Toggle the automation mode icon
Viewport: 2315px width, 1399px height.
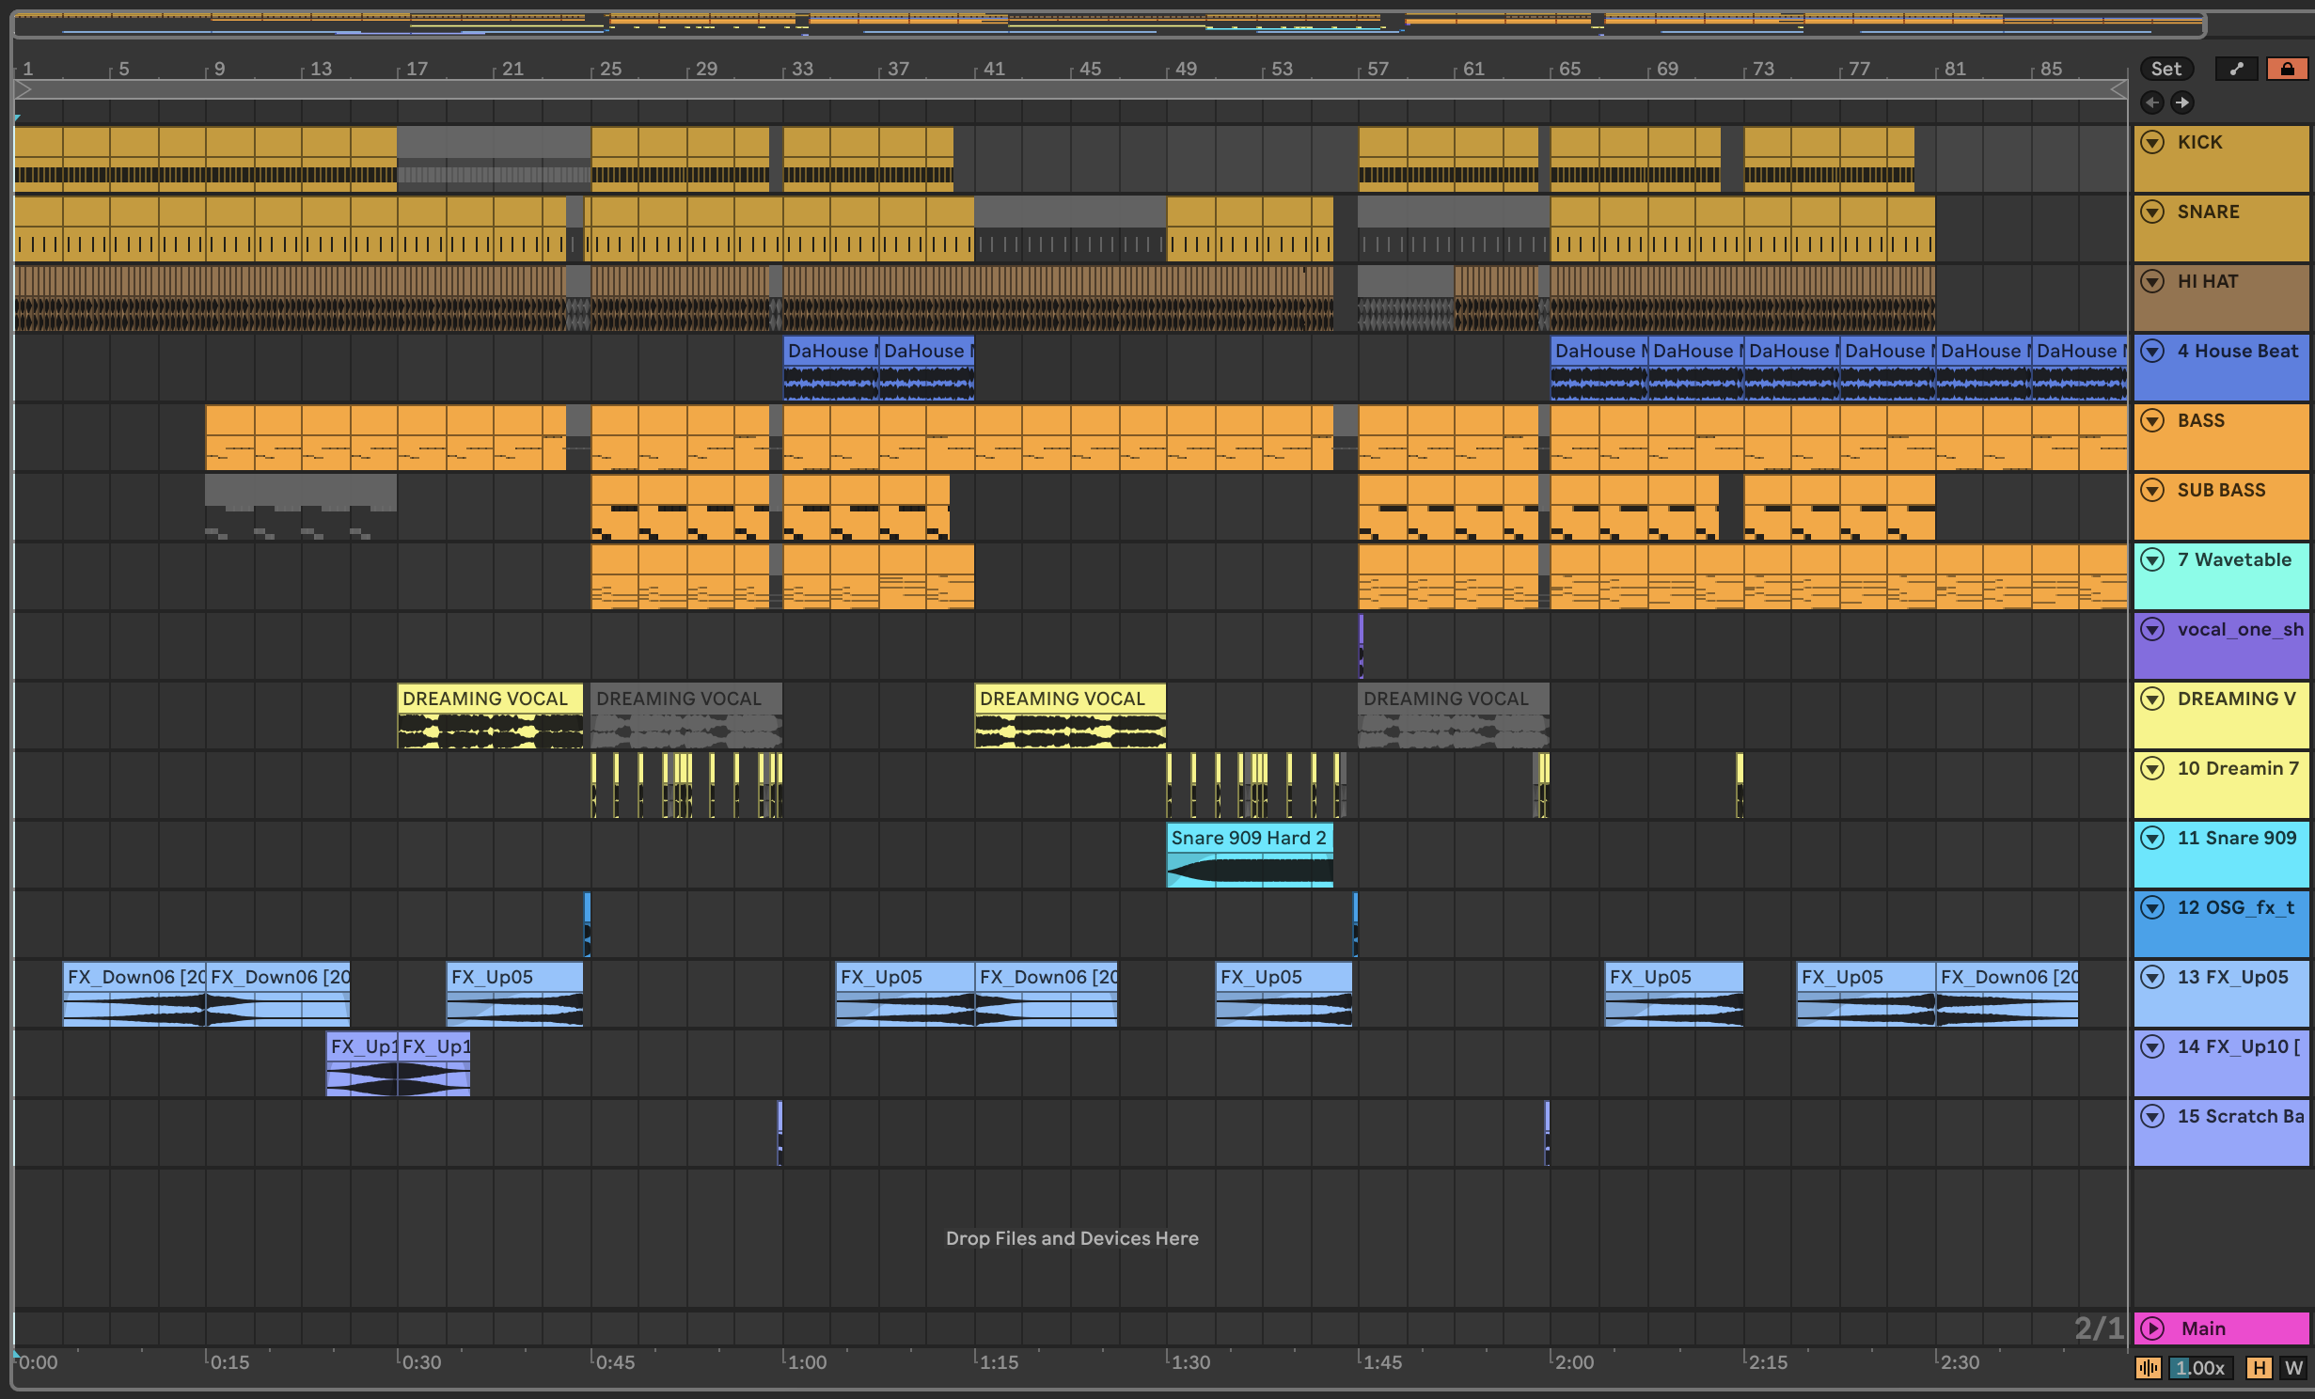[2236, 69]
